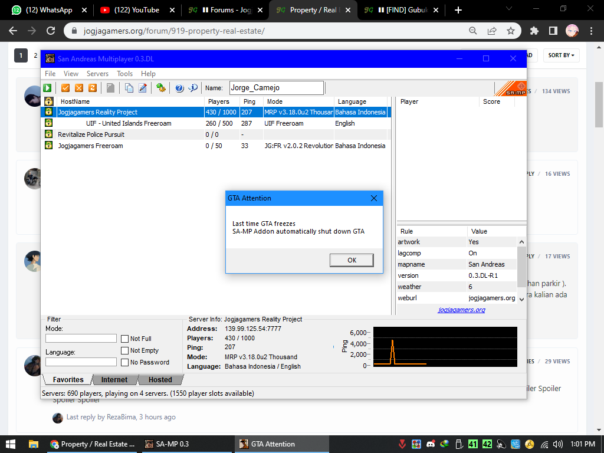604x453 pixels.
Task: Click lock icon beside UIF - United Islands Freeroam
Action: pyautogui.click(x=48, y=123)
